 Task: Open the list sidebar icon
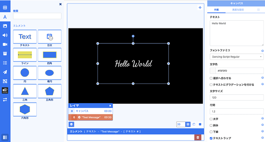[x=5, y=63]
